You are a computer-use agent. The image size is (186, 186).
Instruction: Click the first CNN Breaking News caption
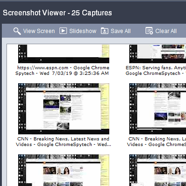63,142
